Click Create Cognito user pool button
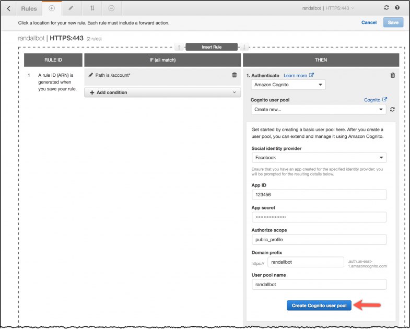Screen dimensions: 410x329 319,305
